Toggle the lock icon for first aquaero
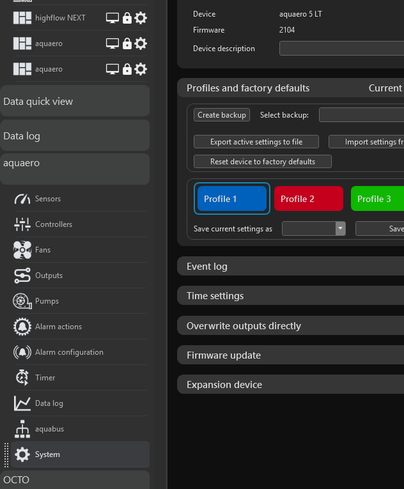 (127, 43)
